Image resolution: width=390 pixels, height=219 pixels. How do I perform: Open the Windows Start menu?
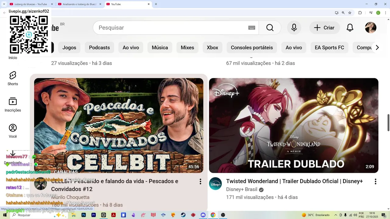pyautogui.click(x=5, y=215)
